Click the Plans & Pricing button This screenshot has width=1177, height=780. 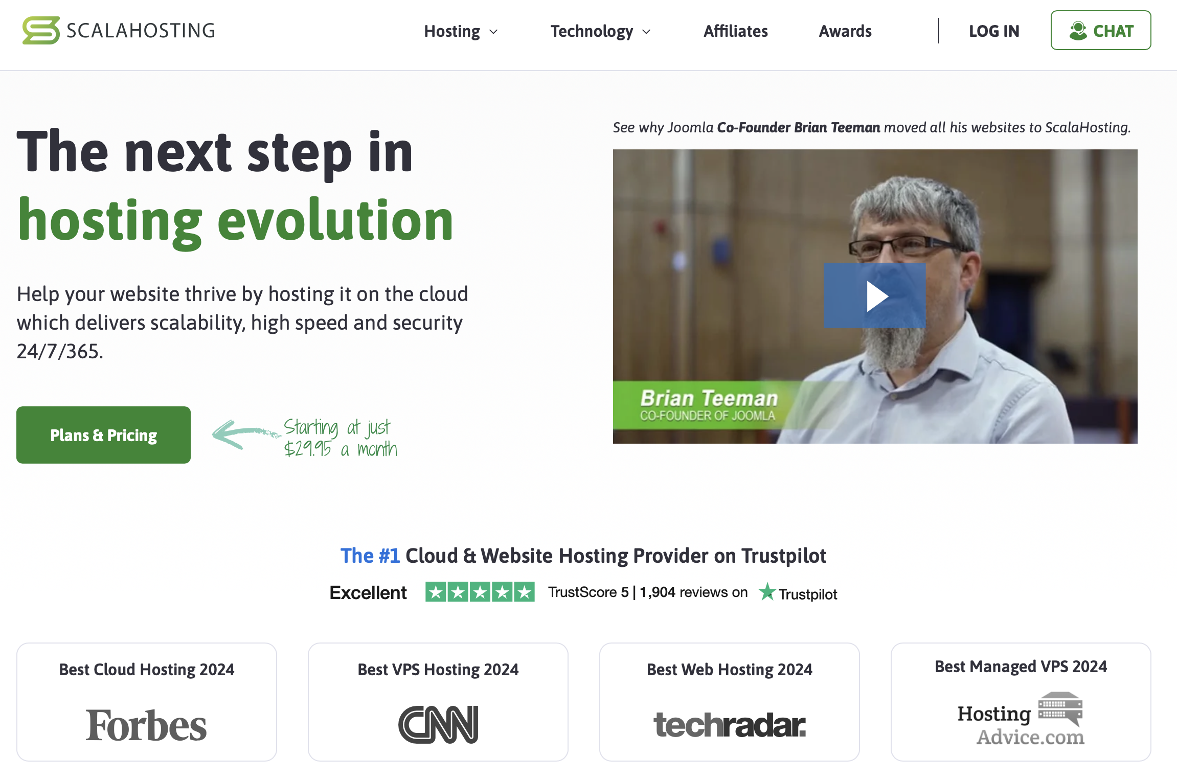point(103,435)
